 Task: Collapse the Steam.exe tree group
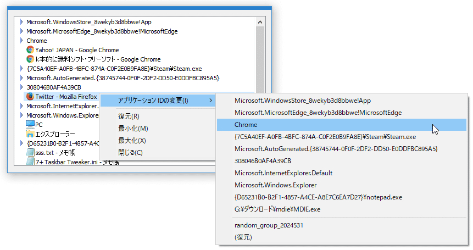point(22,69)
